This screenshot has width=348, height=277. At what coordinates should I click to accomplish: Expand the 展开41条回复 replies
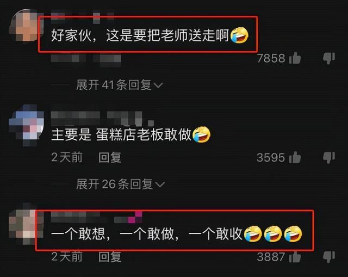pyautogui.click(x=120, y=85)
